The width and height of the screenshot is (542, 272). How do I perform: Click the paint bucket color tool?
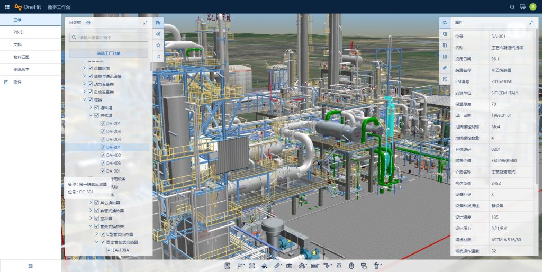coord(264,266)
